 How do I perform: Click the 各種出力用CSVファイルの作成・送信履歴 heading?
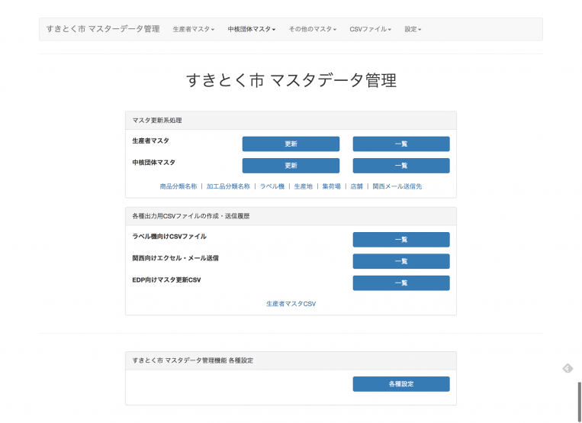(291, 216)
